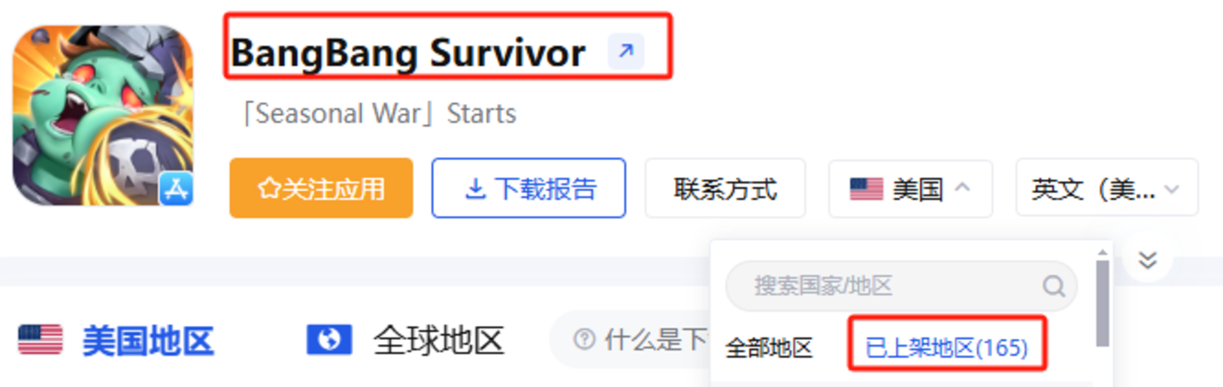
Task: Click the BangBang Survivor app icon
Action: point(103,115)
